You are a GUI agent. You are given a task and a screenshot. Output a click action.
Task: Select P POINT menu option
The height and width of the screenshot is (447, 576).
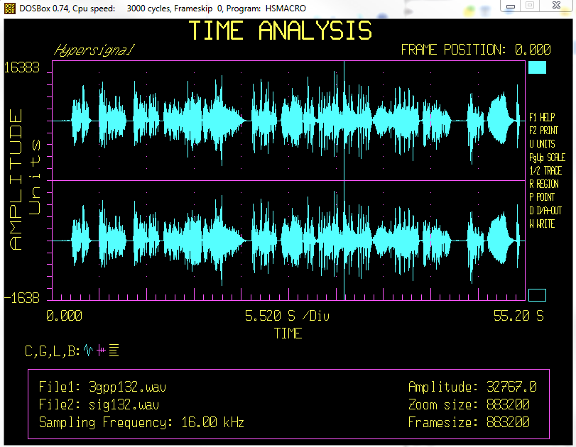[542, 197]
